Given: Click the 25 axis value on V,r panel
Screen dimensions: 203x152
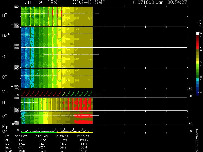Looking at the screenshot, I should tap(17, 89).
